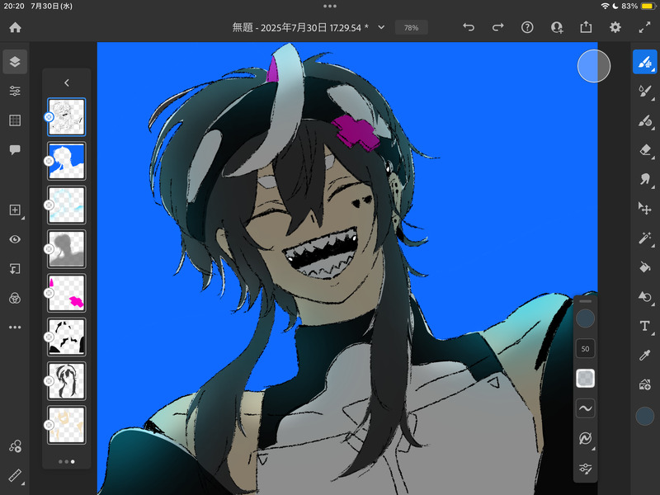Select the hair layer thumbnail
The height and width of the screenshot is (495, 660).
[x=67, y=381]
